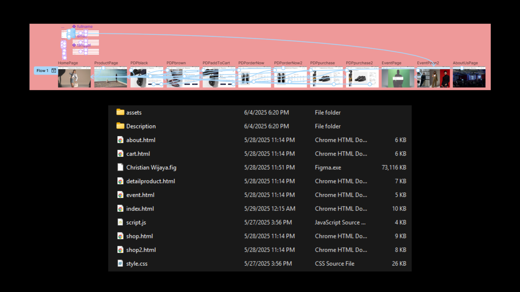Select the event.html file name
The image size is (520, 292).
tap(140, 195)
